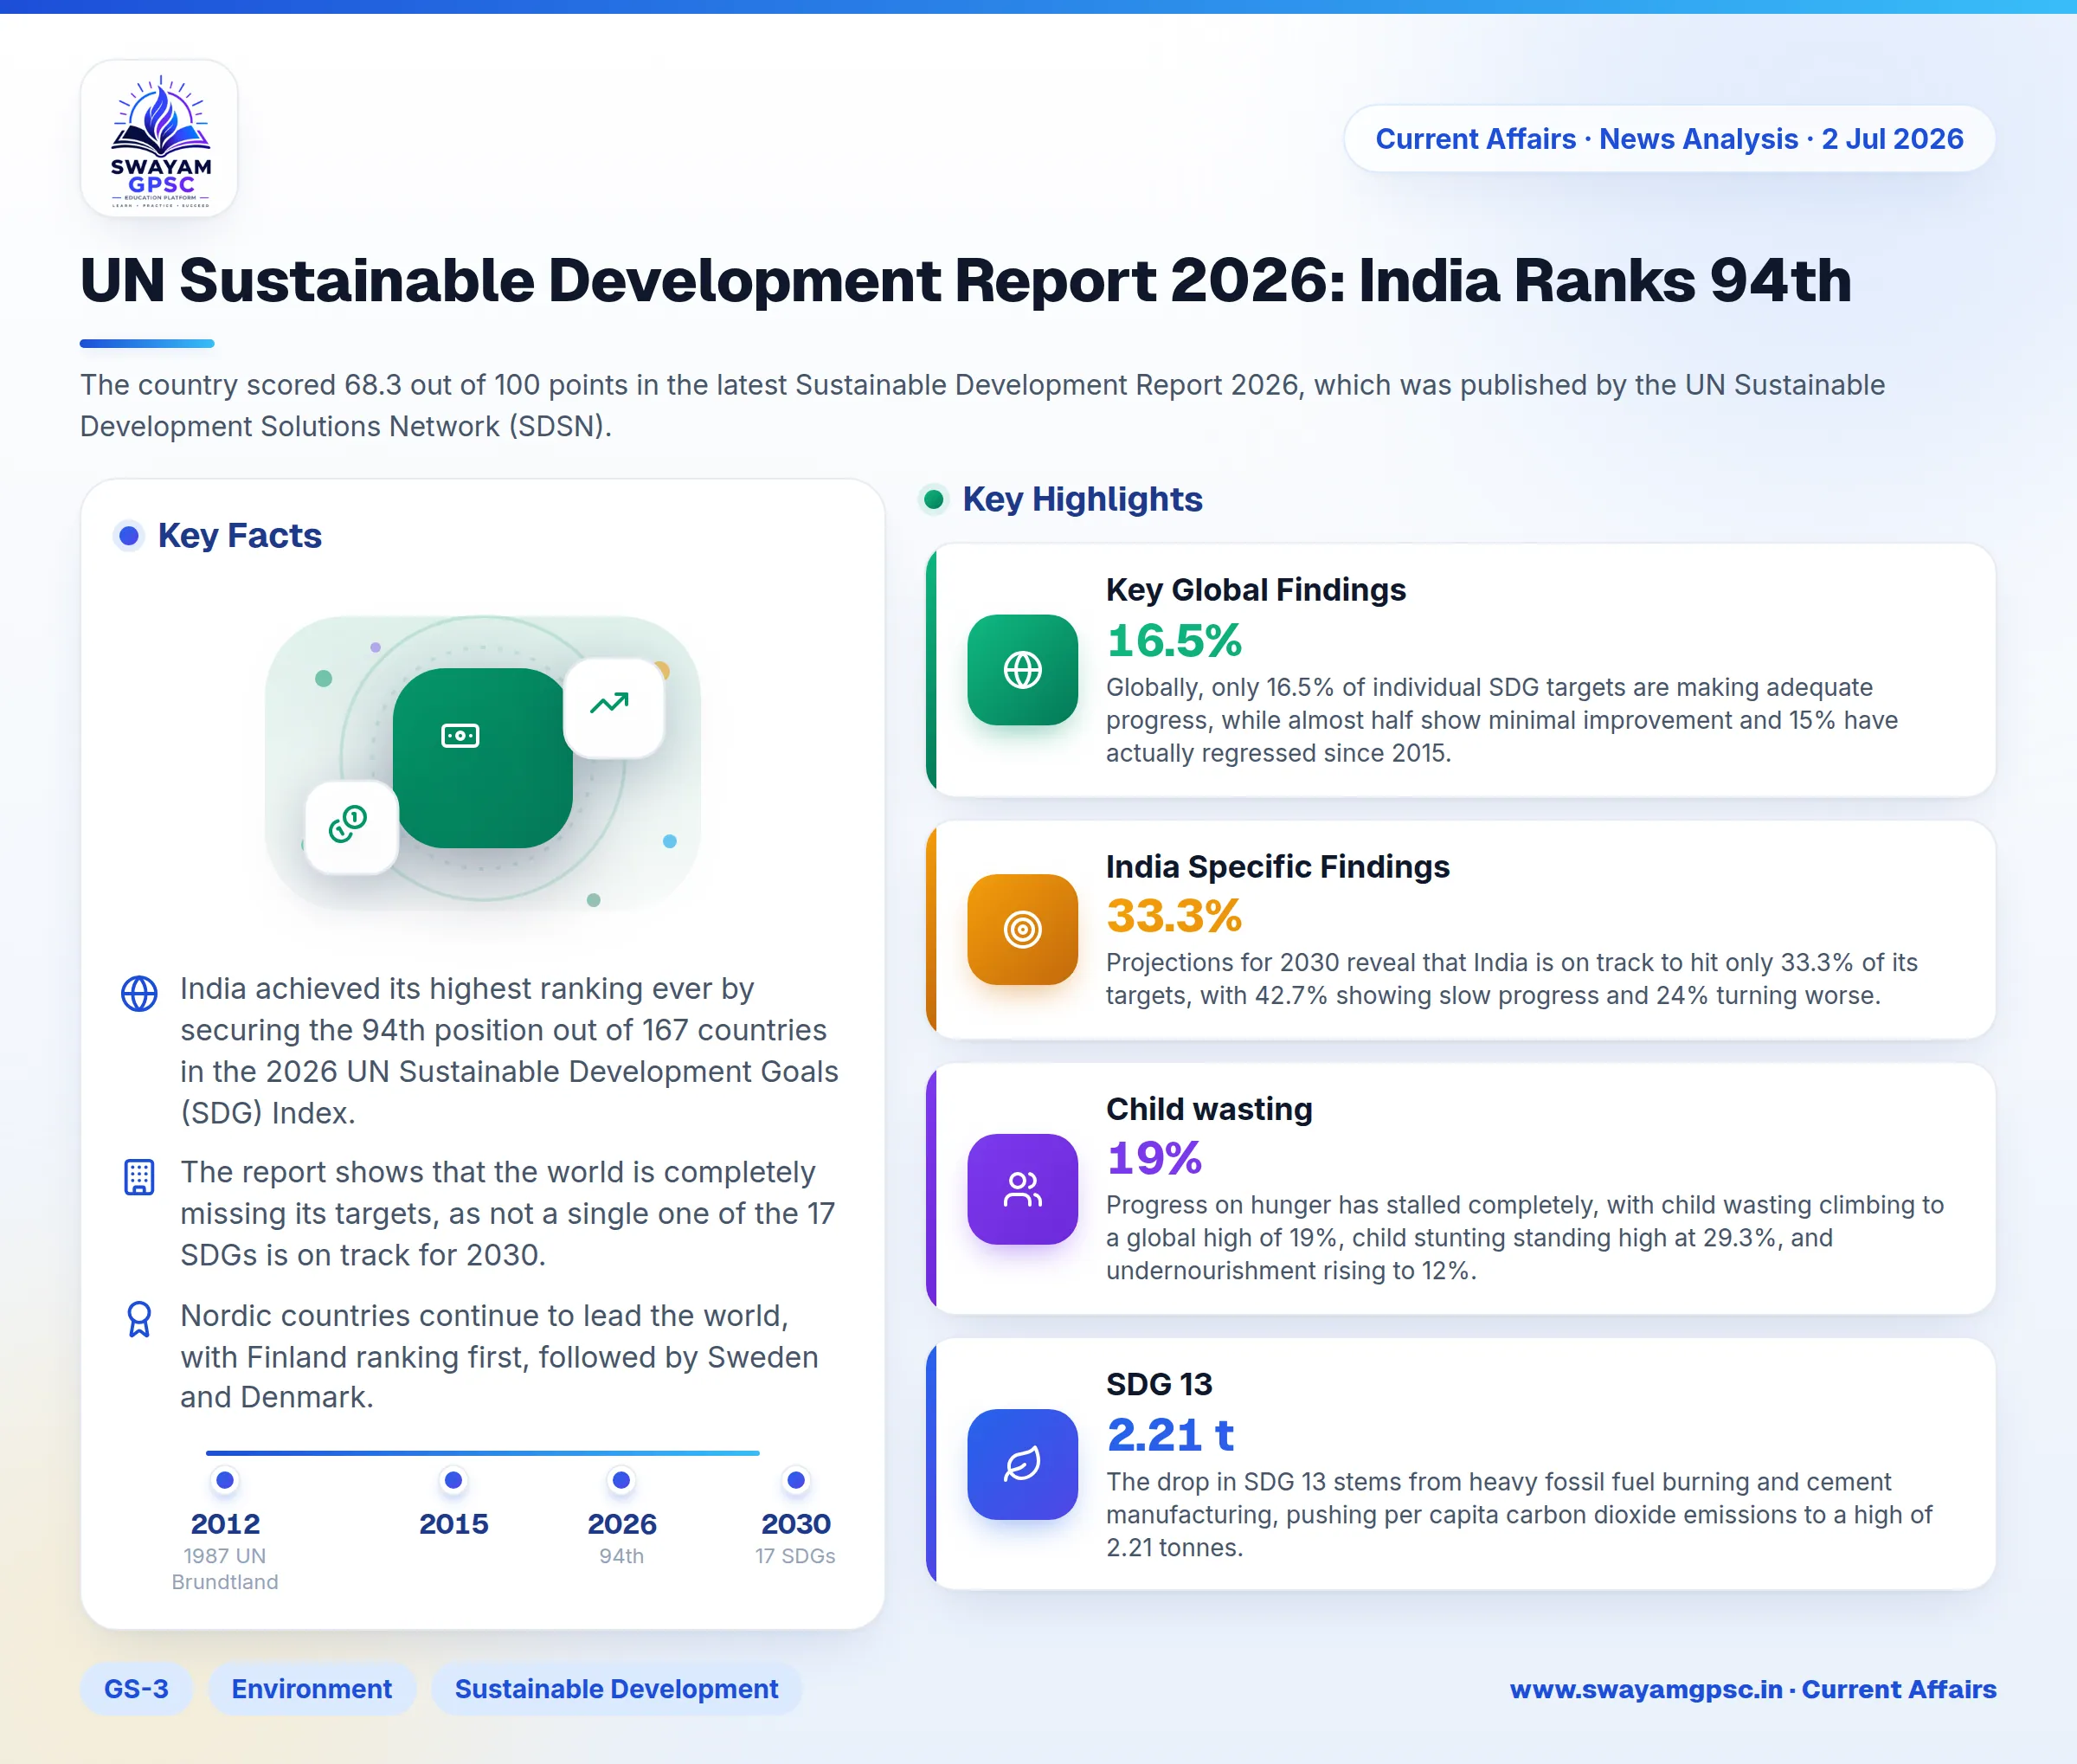
Task: Click the Nordic countries Finland ranking paragraph
Action: click(499, 1356)
